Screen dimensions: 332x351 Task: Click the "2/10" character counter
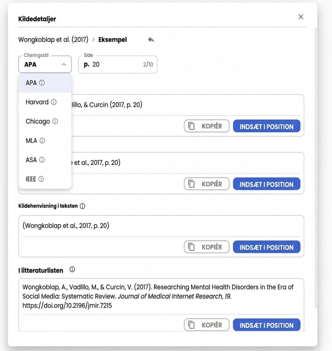pyautogui.click(x=148, y=64)
